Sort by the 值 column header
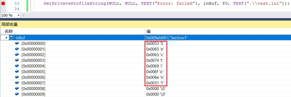Image resolution: width=291 pixels, height=97 pixels. 148,31
